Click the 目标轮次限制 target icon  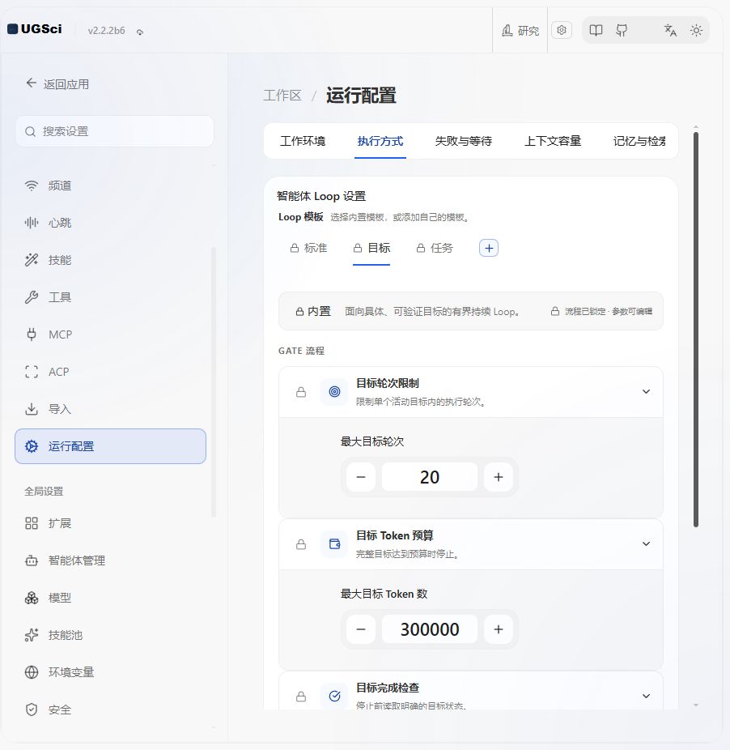point(334,392)
